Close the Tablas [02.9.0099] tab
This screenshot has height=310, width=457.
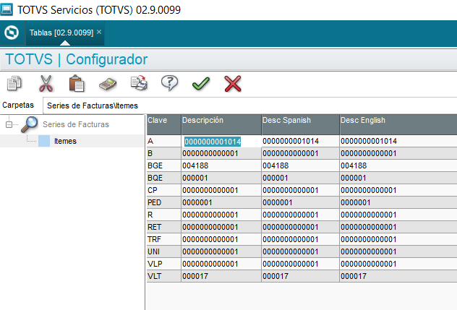(x=99, y=32)
